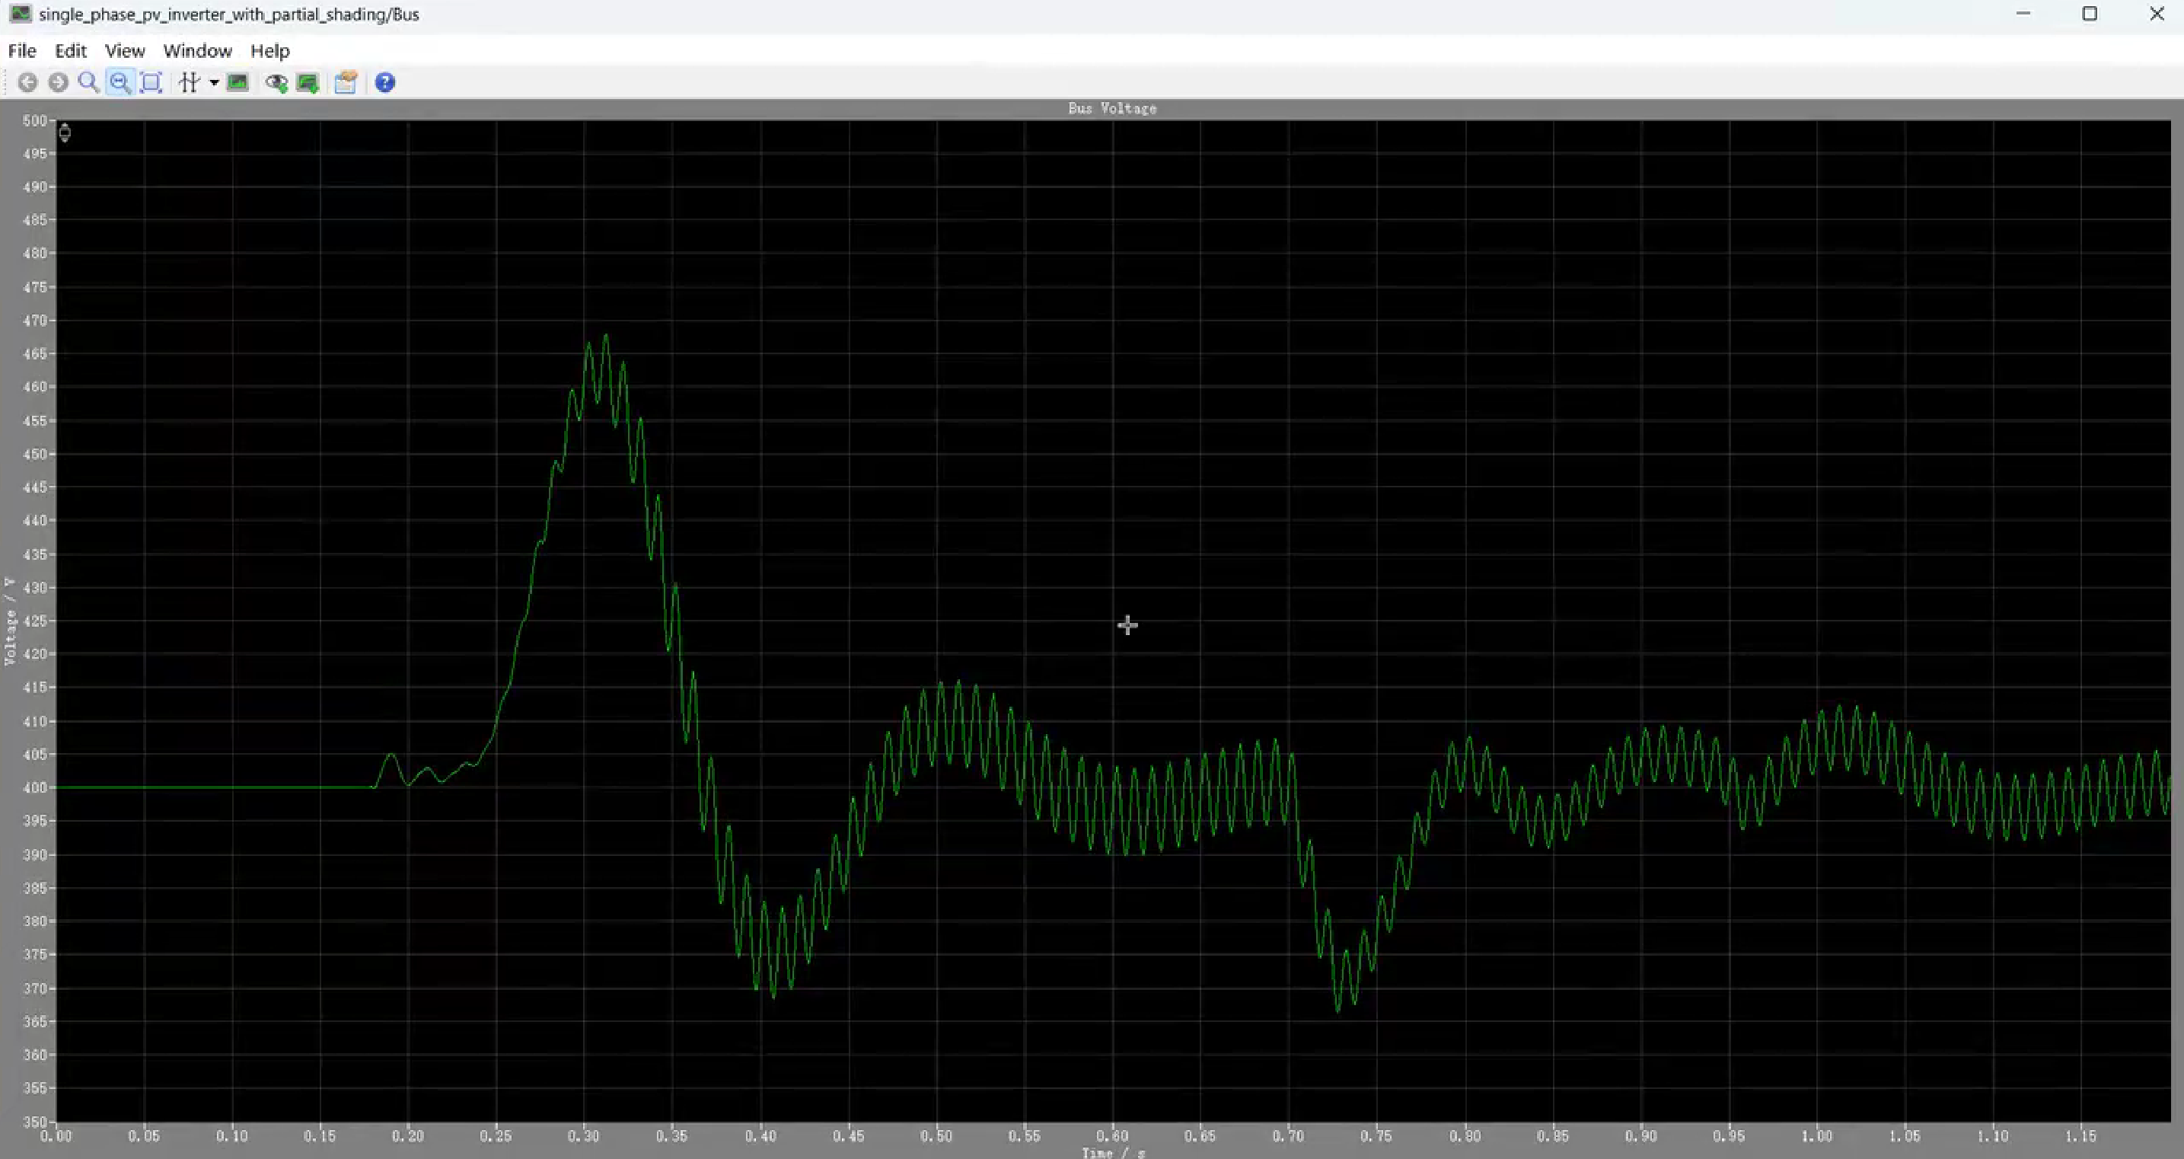Click the save trace green-arrow icon
Screen dimensions: 2184x1159
(308, 82)
